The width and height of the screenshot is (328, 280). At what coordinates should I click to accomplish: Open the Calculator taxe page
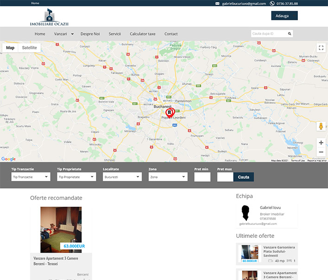(x=142, y=34)
